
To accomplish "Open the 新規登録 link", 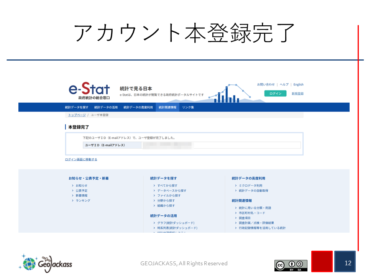I will click(x=297, y=94).
